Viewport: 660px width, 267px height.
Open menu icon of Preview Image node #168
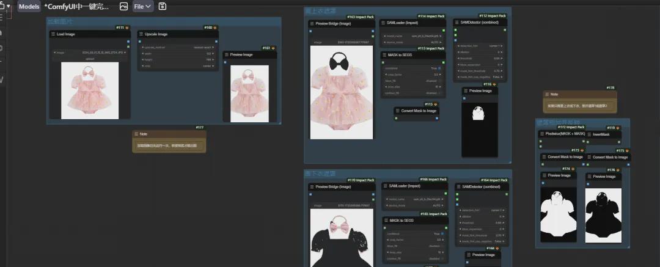point(469,255)
